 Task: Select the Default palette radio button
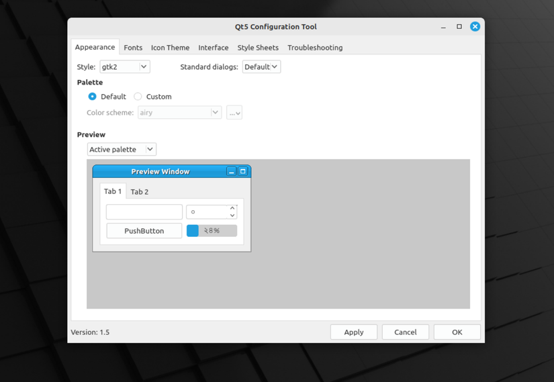pyautogui.click(x=92, y=97)
